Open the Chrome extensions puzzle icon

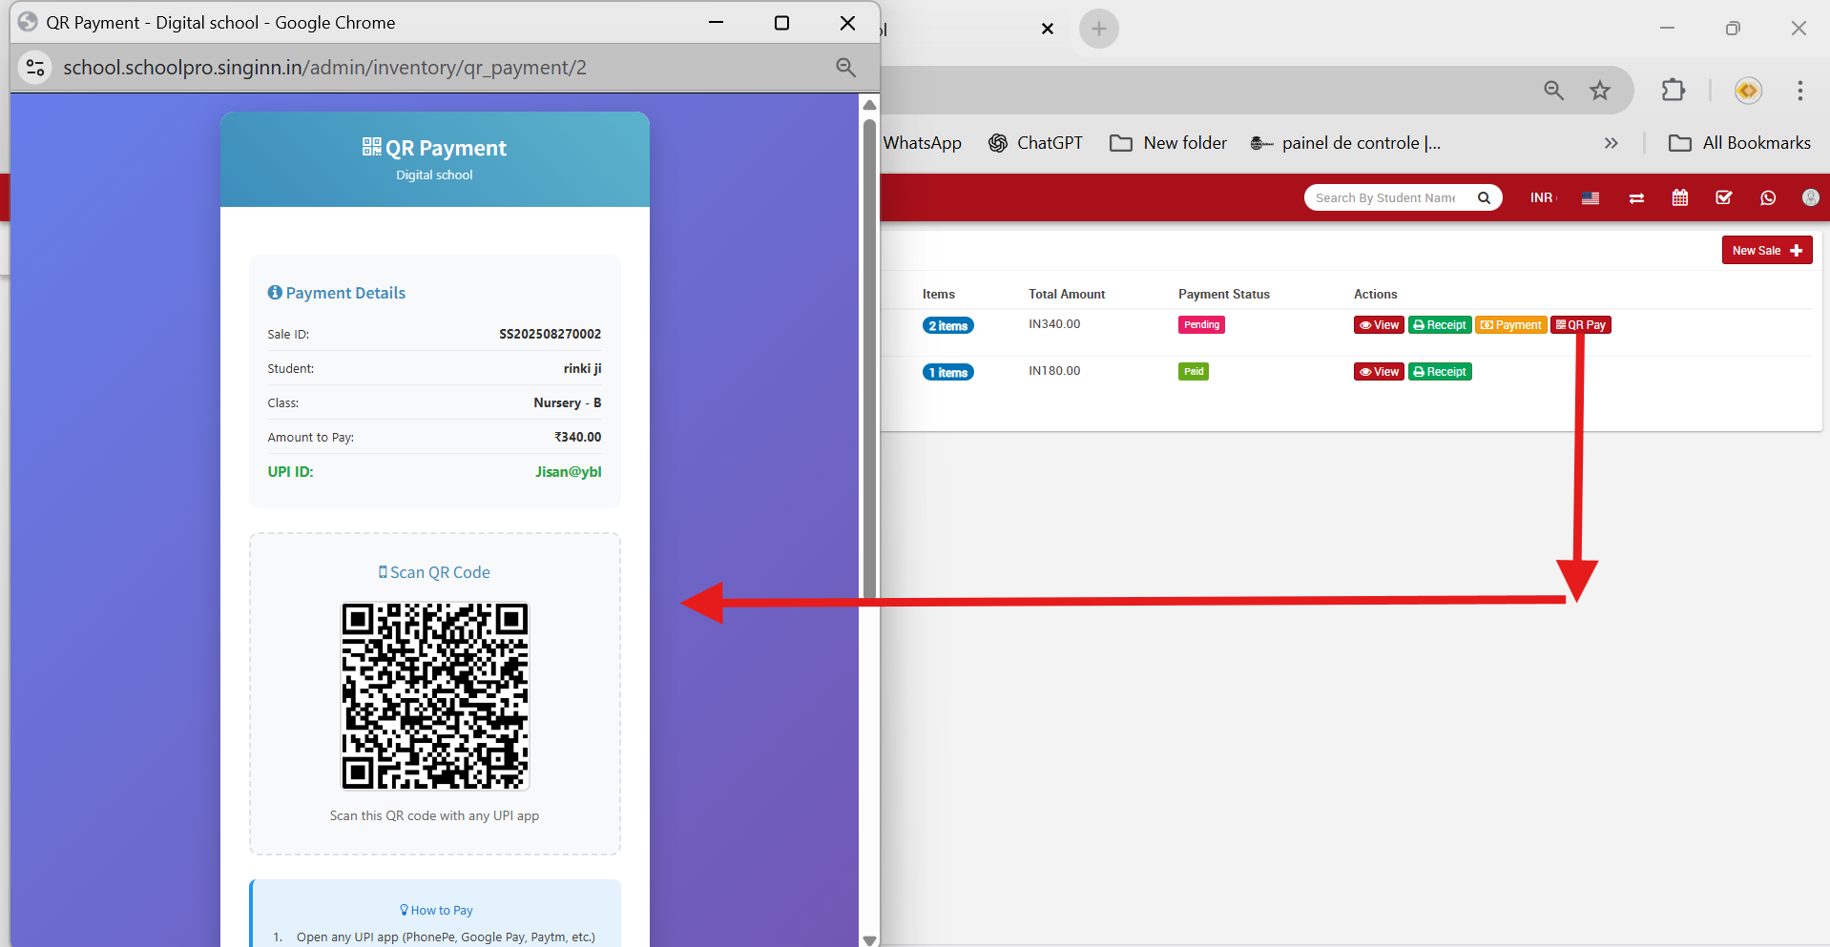tap(1674, 91)
